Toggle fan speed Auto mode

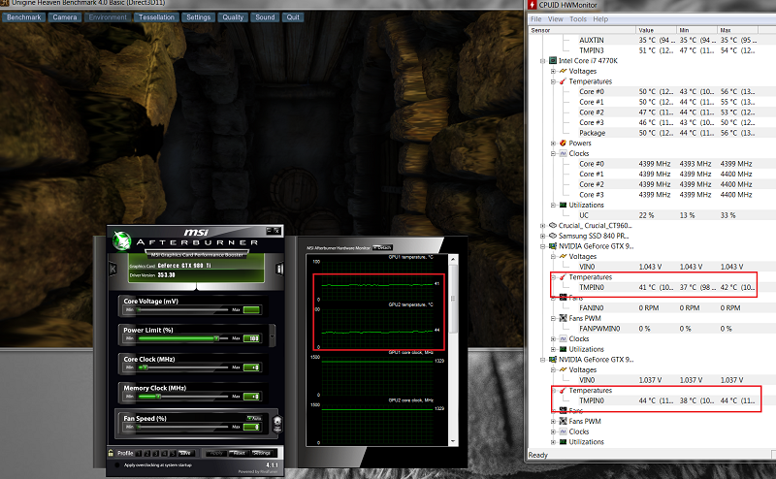[254, 418]
